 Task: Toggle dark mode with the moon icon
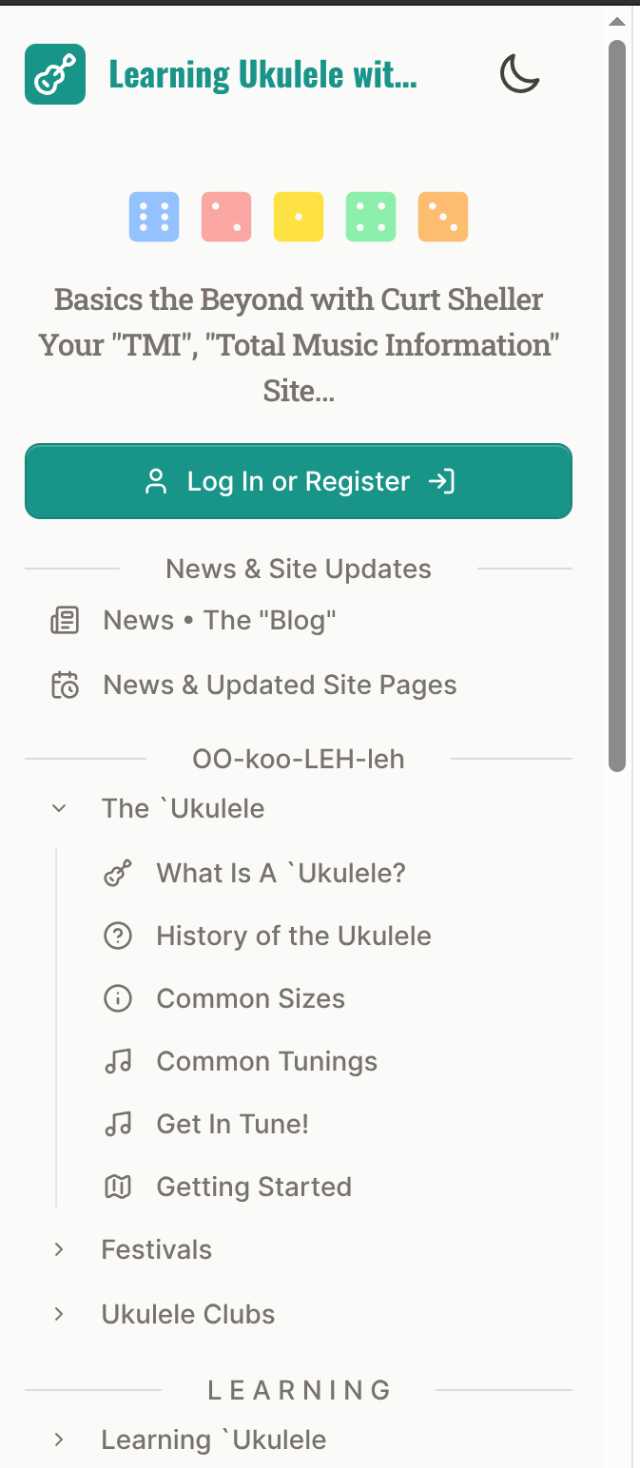click(520, 73)
